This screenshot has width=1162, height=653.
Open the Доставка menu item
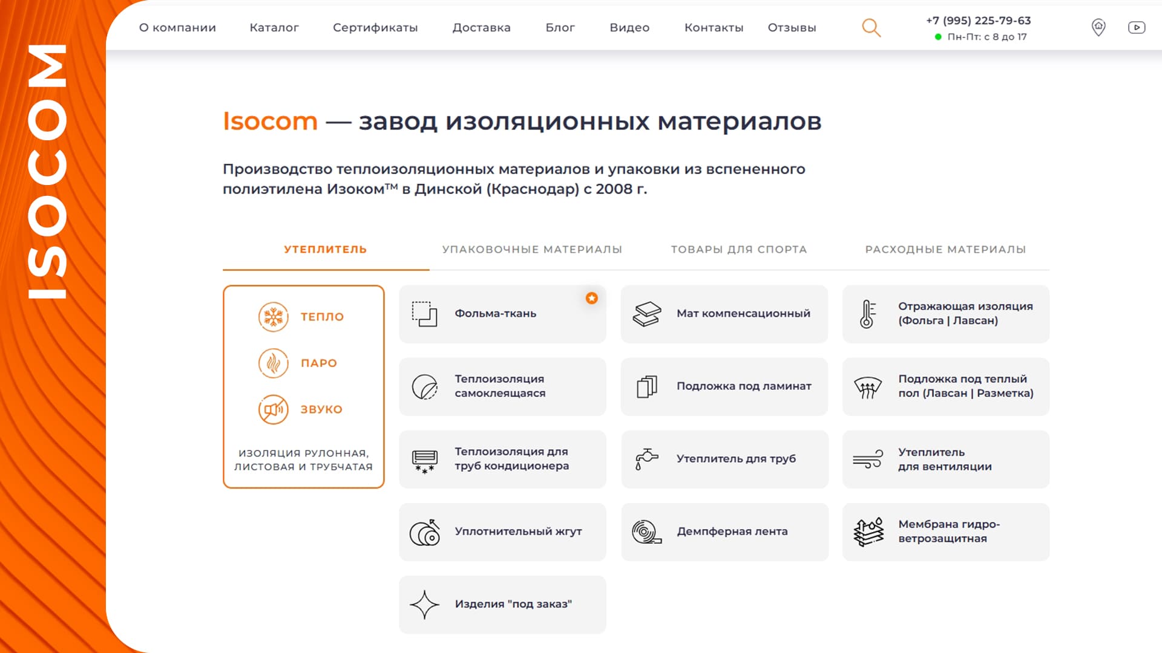482,28
